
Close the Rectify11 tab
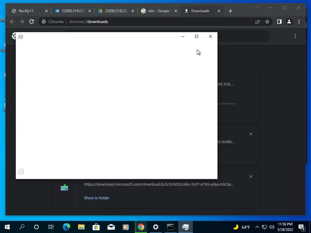tap(46, 11)
